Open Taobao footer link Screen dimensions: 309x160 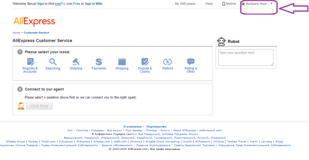(x=33, y=141)
